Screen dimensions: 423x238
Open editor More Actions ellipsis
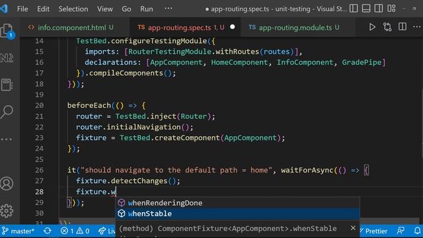(417, 27)
